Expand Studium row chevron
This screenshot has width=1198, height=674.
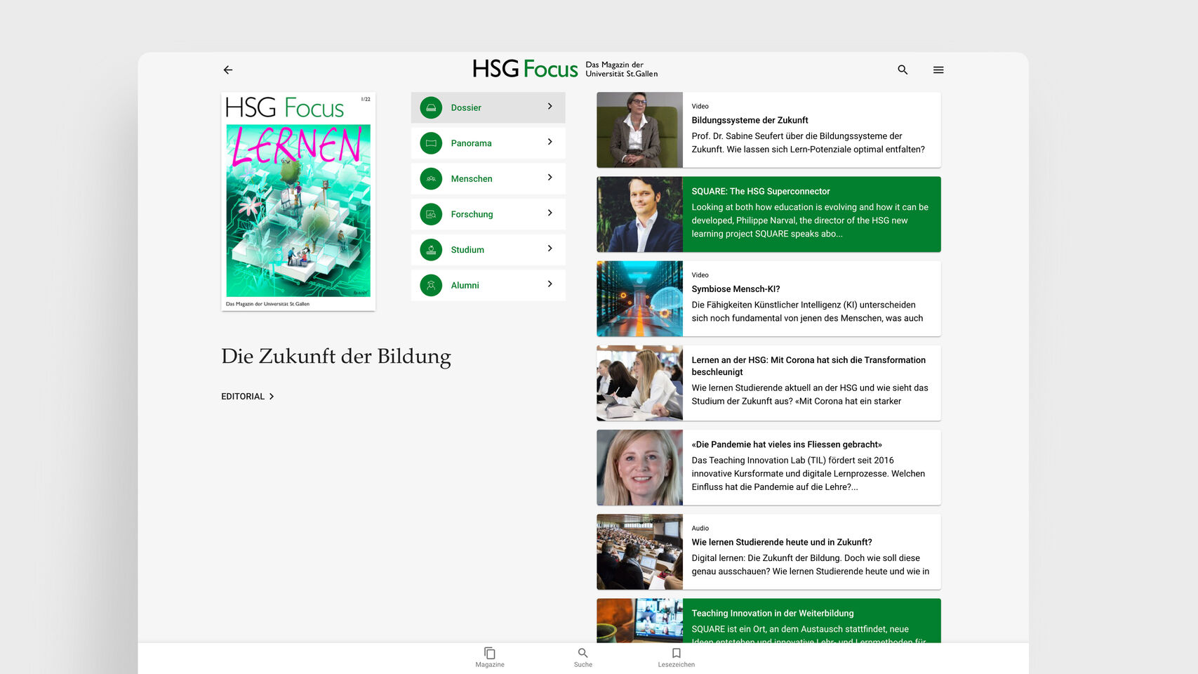550,249
